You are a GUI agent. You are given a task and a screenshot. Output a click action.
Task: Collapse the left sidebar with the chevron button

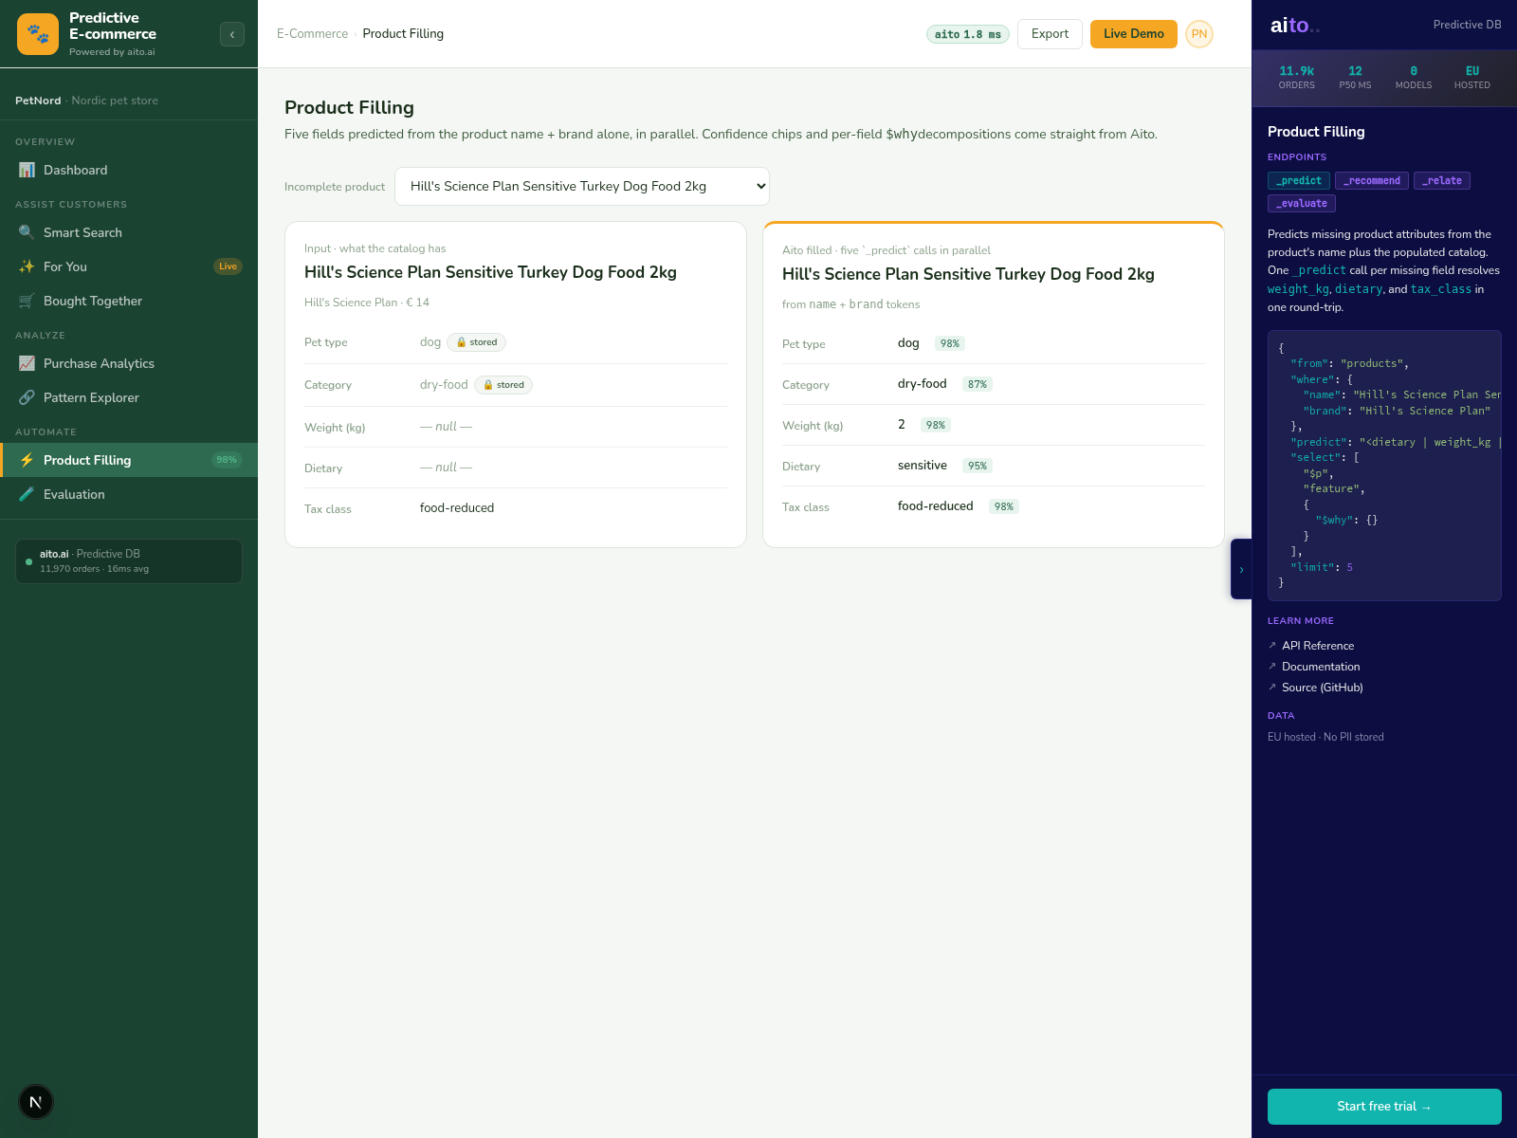[x=232, y=34]
